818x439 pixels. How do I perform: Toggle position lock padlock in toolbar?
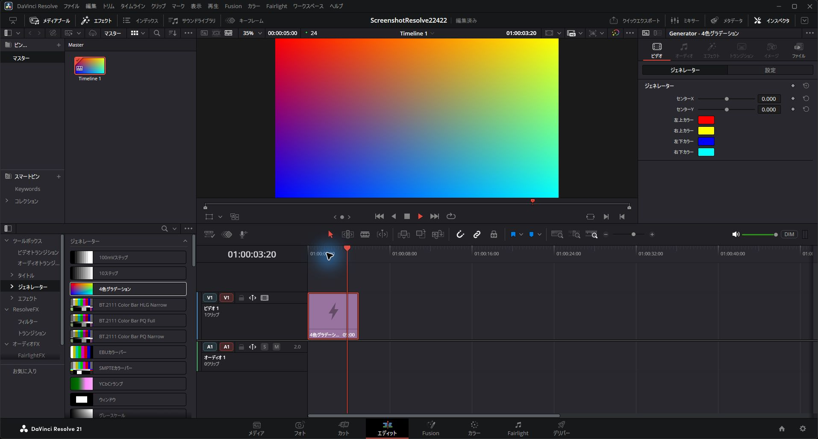(494, 234)
